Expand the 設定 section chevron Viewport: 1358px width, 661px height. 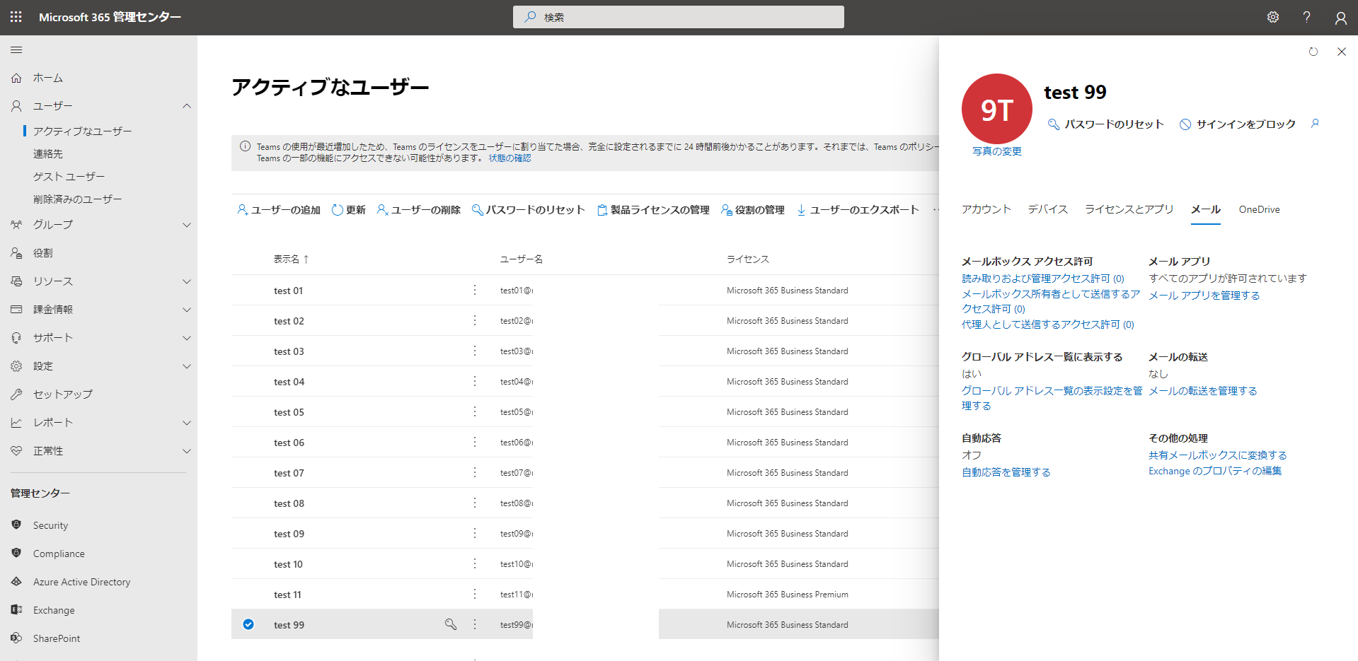(x=187, y=366)
